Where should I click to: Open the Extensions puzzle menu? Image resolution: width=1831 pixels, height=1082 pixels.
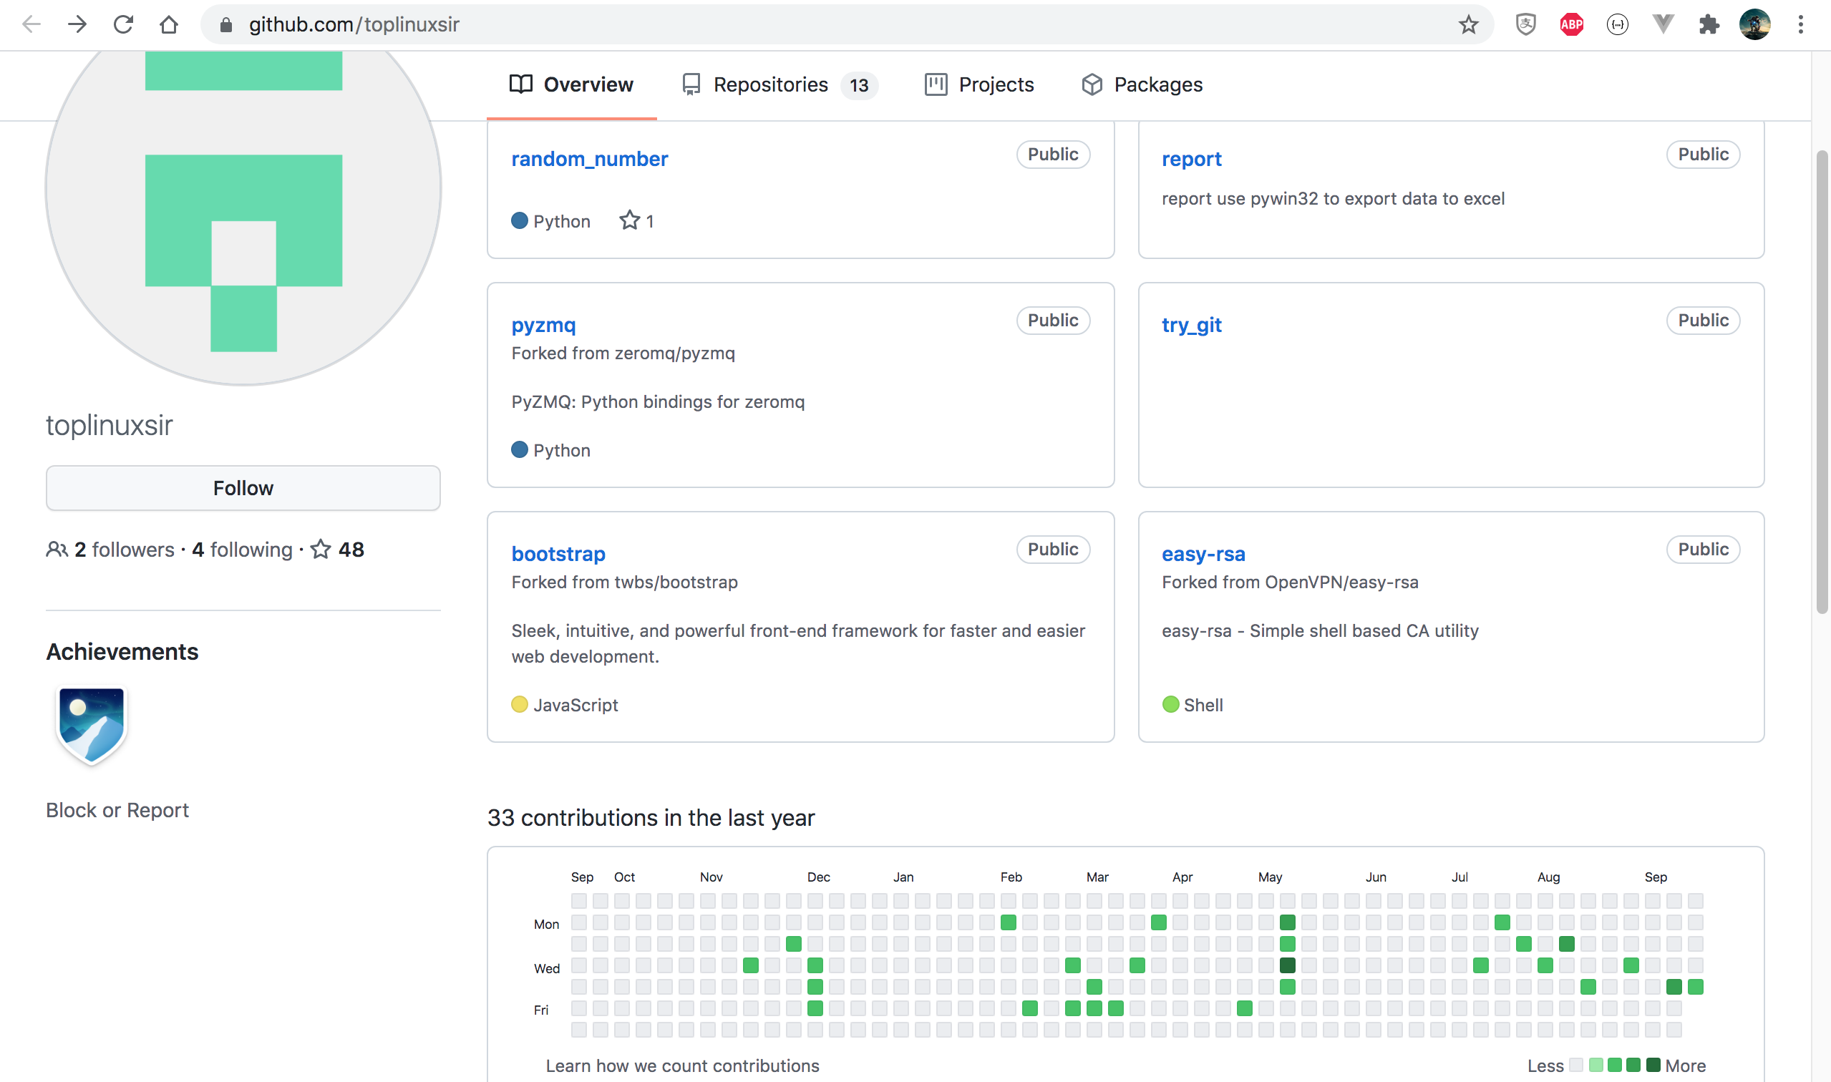pyautogui.click(x=1709, y=25)
